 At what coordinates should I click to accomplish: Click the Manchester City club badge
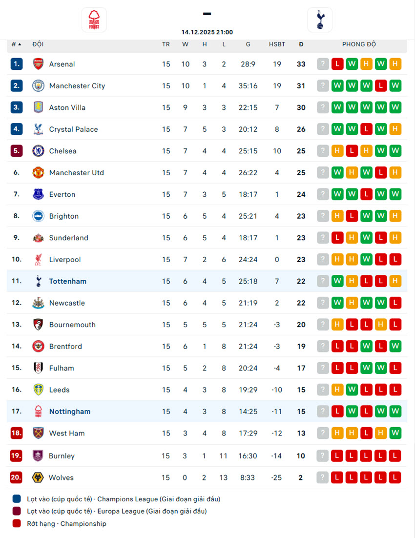(38, 86)
